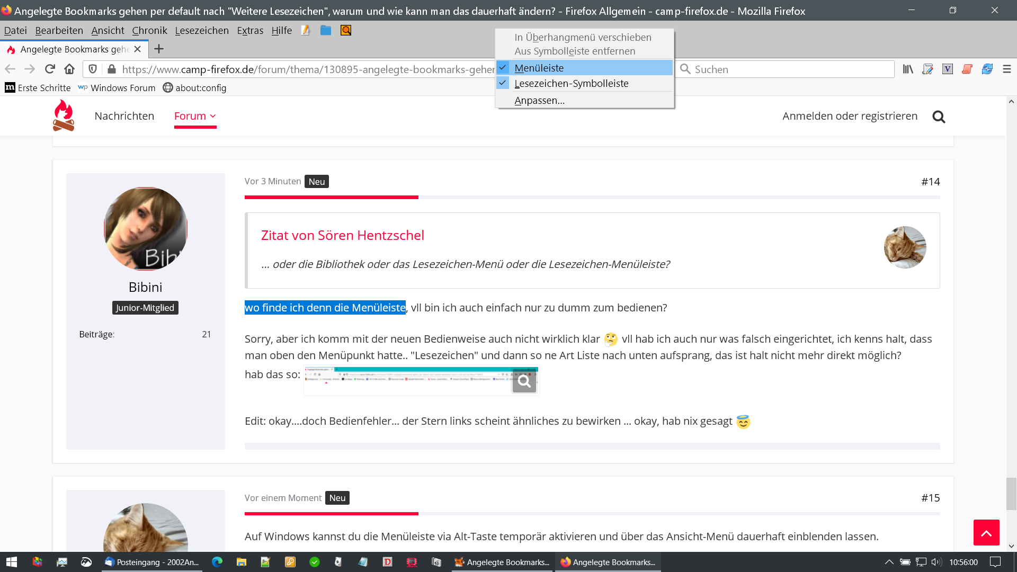Toggle the Menüleiste checkbox entry
This screenshot has width=1017, height=572.
coord(539,68)
